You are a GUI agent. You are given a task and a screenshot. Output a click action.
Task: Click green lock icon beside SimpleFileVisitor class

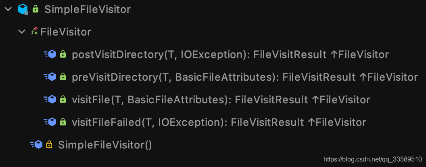pyautogui.click(x=35, y=9)
